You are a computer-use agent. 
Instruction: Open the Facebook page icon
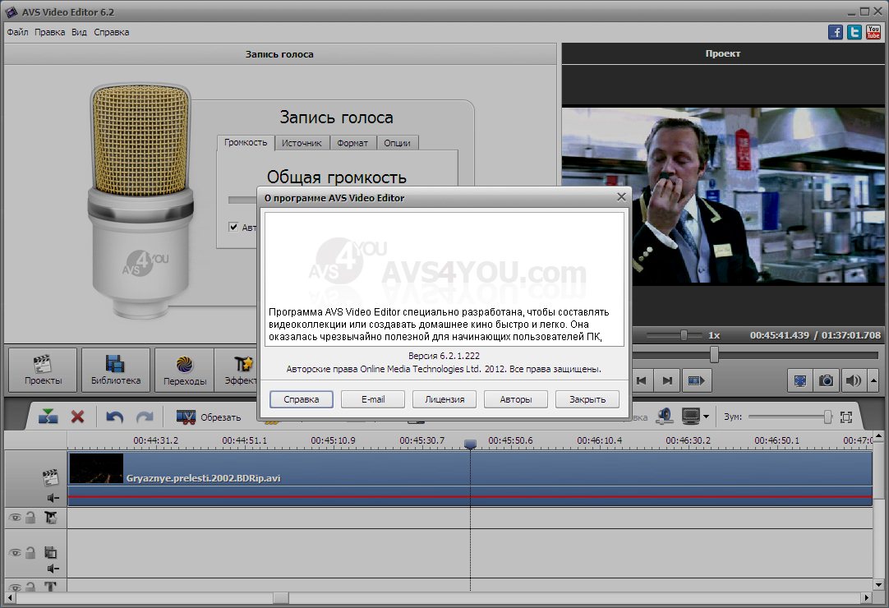click(x=835, y=32)
